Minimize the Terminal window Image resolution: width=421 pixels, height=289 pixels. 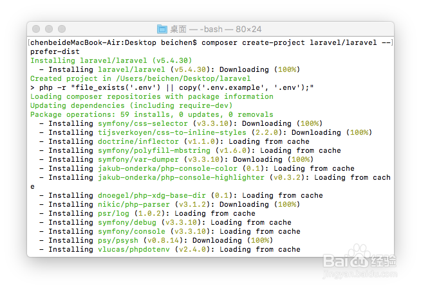point(49,29)
